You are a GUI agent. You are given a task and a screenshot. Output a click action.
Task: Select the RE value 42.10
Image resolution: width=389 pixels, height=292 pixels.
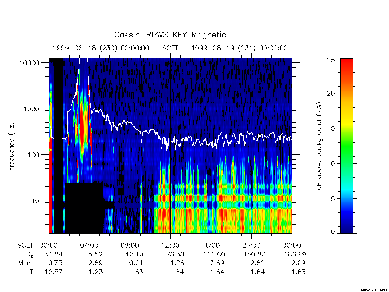click(x=134, y=254)
